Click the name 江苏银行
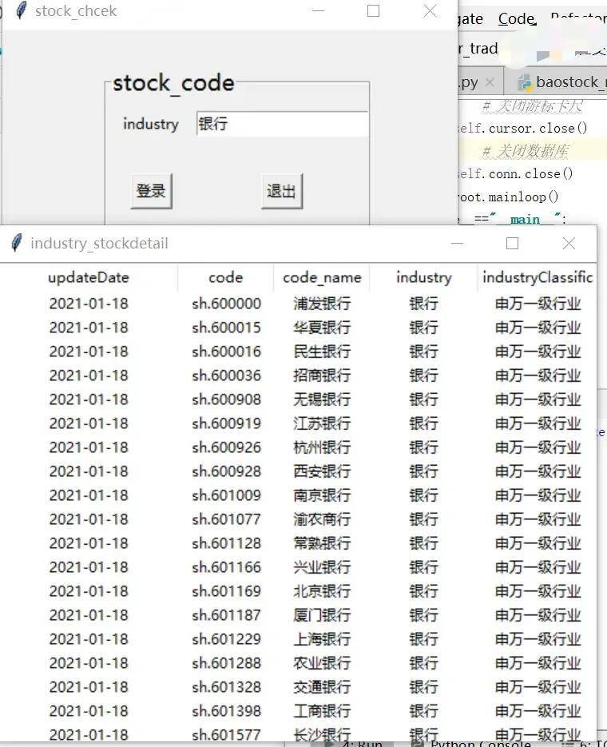The width and height of the screenshot is (607, 747). point(323,423)
